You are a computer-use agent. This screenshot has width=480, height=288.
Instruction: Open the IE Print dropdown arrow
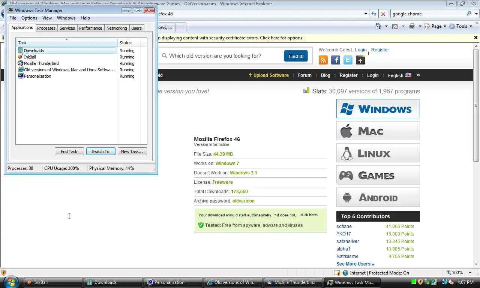pyautogui.click(x=420, y=26)
